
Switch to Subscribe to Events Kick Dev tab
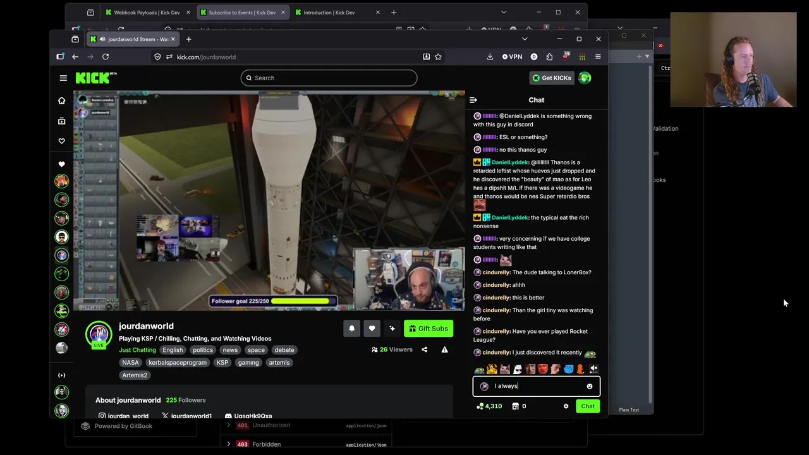[243, 13]
